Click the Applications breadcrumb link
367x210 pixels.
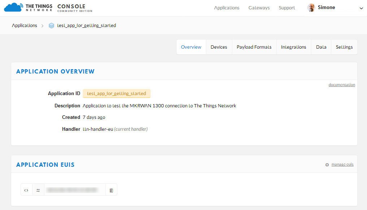coord(24,26)
